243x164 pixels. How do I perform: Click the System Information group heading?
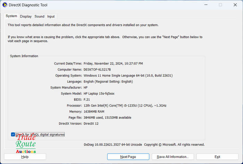coord(24,56)
